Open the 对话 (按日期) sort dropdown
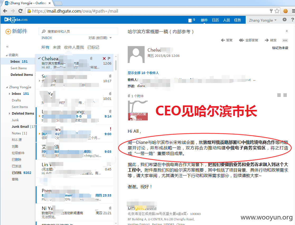 (100, 38)
